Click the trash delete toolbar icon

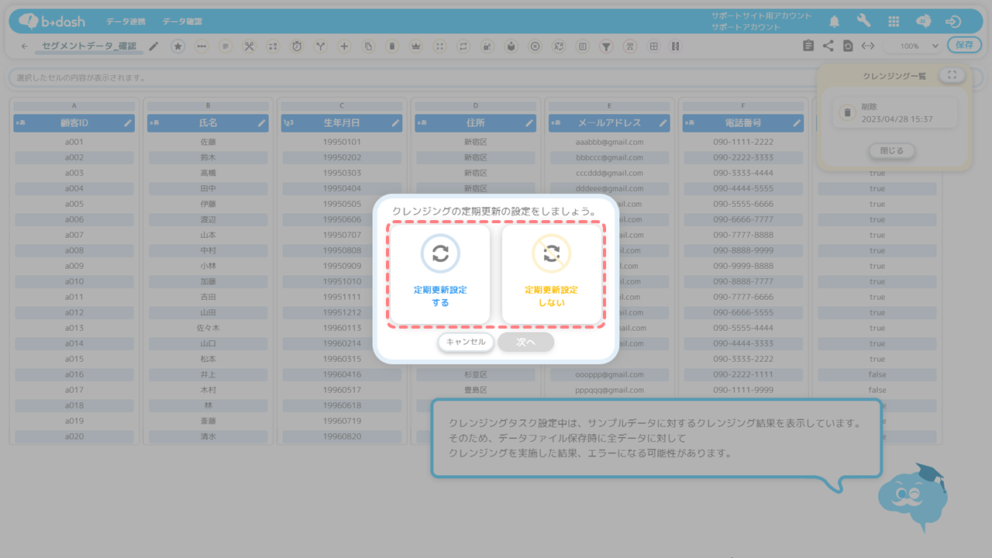[x=392, y=46]
